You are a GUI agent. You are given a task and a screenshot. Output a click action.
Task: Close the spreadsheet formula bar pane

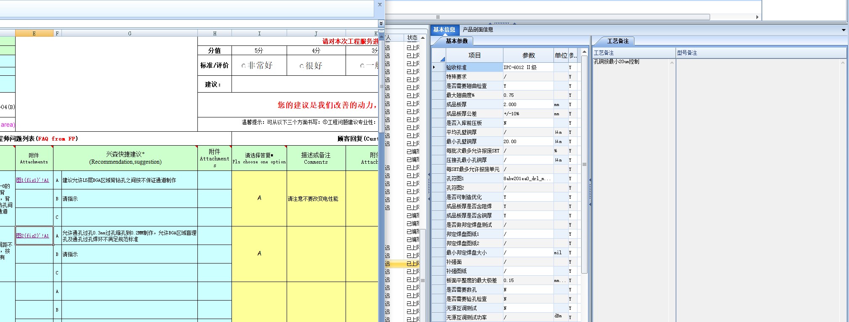click(x=380, y=5)
